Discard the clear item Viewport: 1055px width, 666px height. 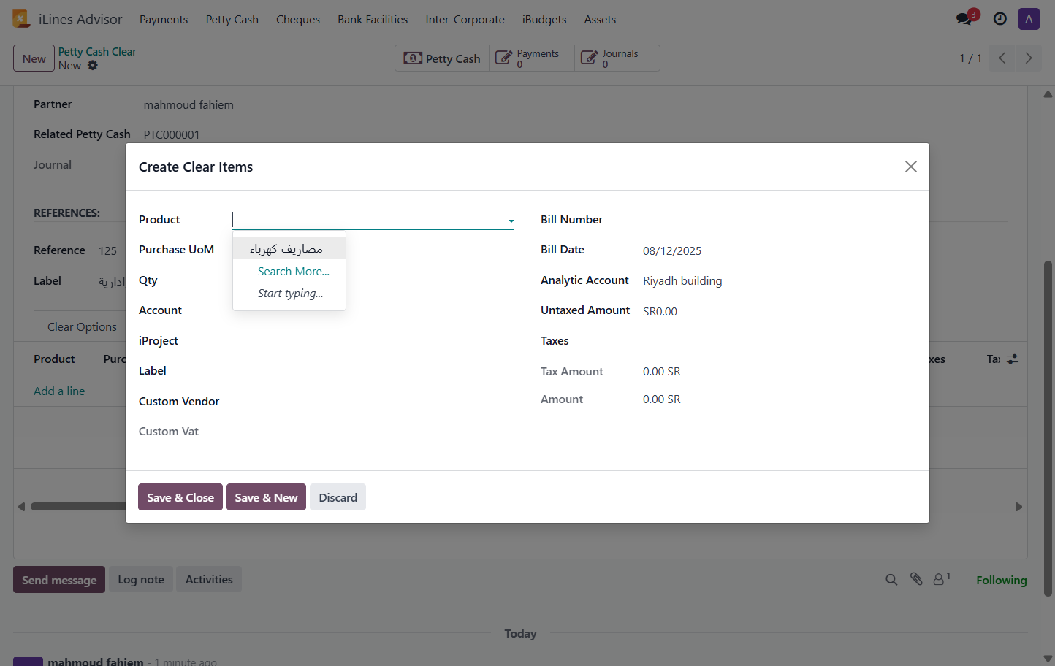[x=338, y=497]
